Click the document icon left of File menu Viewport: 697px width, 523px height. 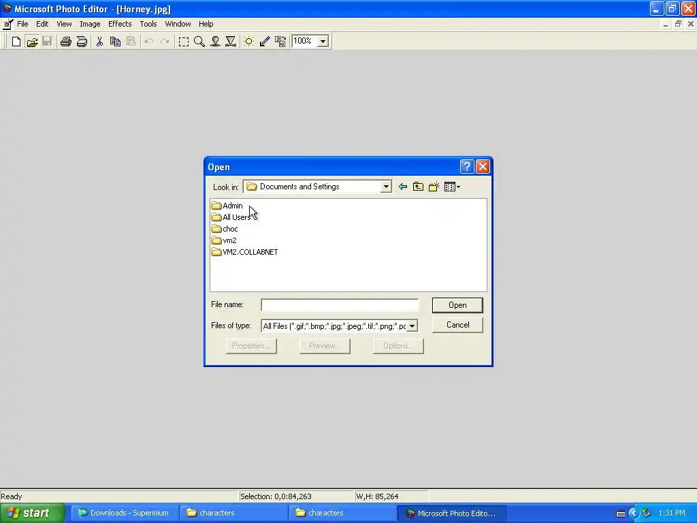click(x=7, y=24)
